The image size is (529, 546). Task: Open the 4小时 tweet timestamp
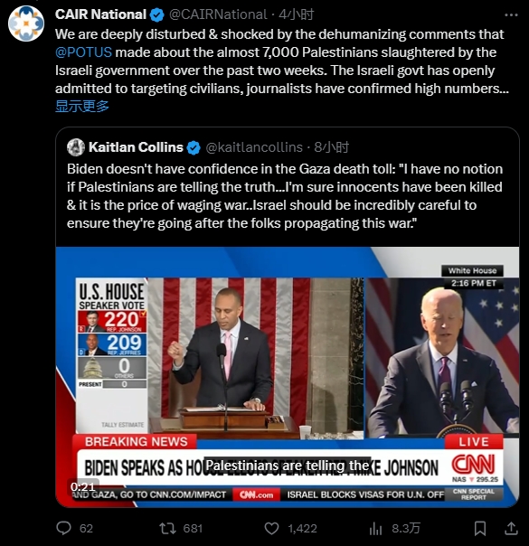pyautogui.click(x=297, y=14)
